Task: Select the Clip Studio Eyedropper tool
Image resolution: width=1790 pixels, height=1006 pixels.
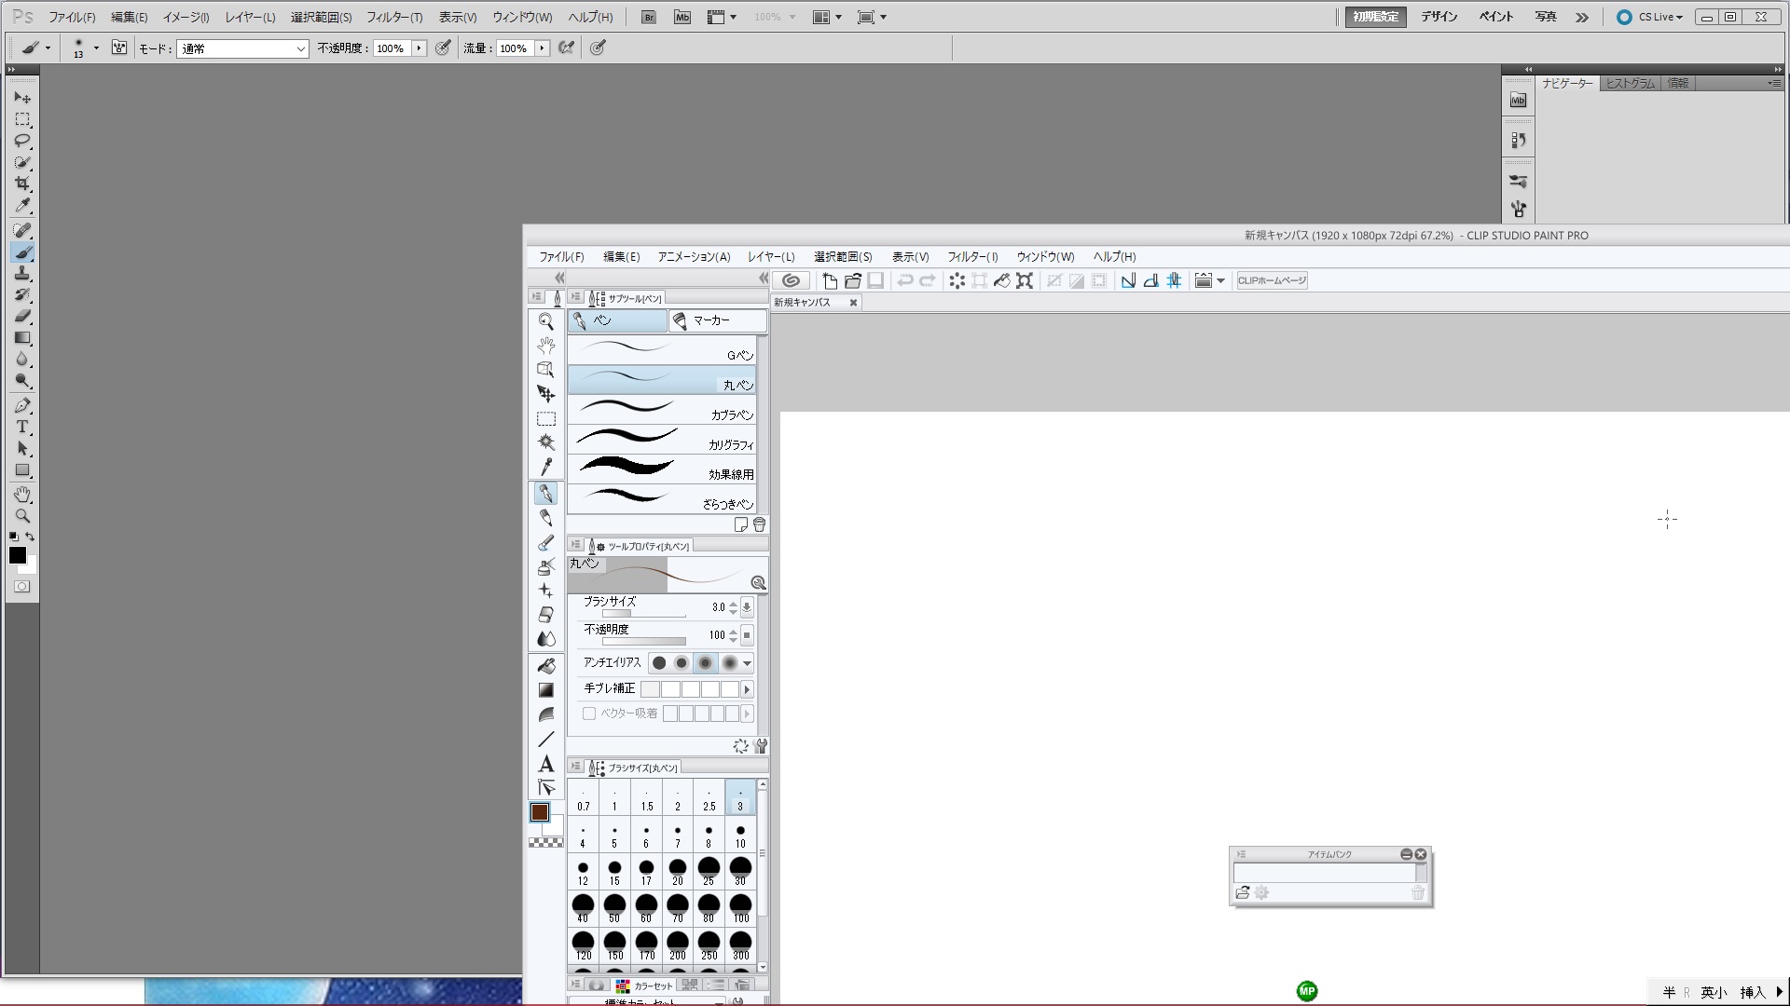Action: pos(546,467)
